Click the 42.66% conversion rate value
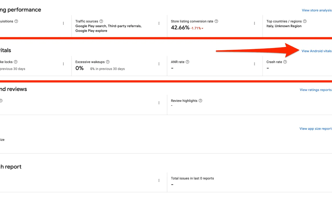The width and height of the screenshot is (332, 199). pos(180,28)
